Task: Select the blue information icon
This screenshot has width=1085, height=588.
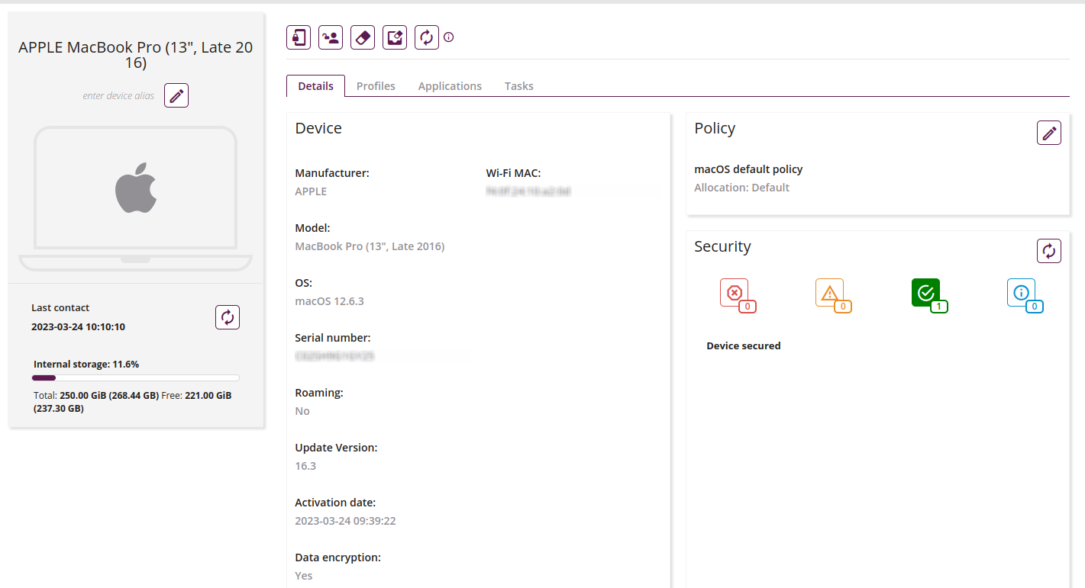Action: pos(1025,295)
